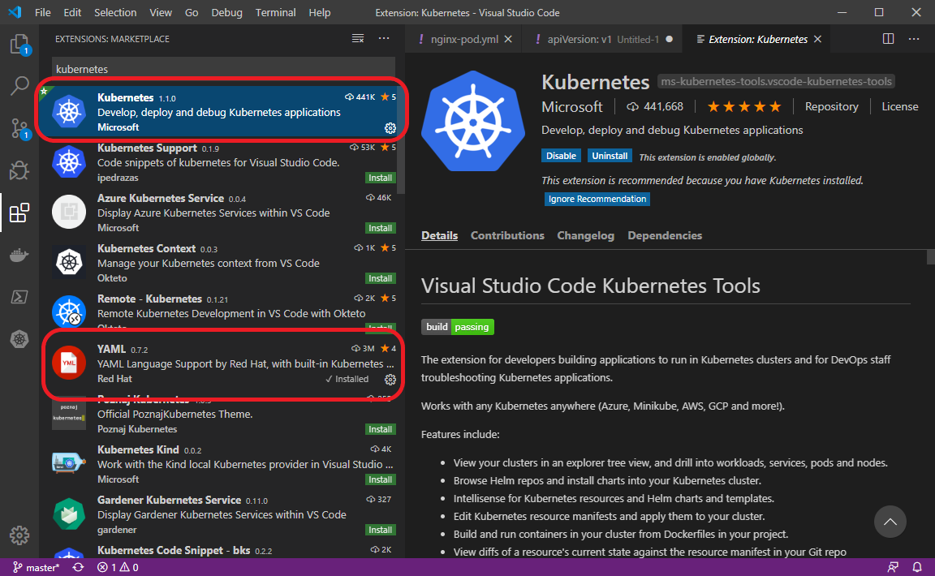Install the Kubernetes Support extension
This screenshot has height=576, width=935.
click(x=380, y=178)
